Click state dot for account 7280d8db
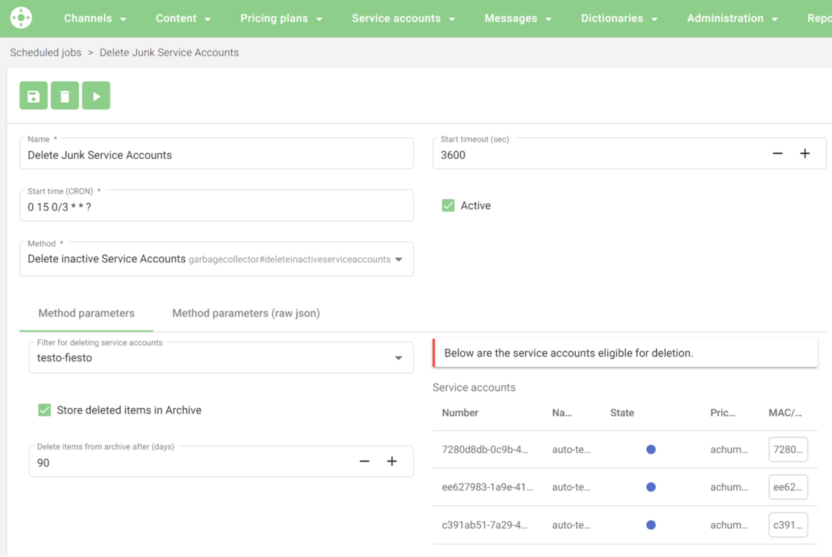 click(651, 449)
